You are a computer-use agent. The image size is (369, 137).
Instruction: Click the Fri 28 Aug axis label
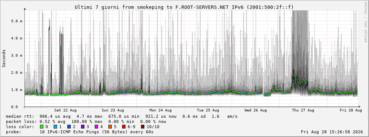[x=350, y=110]
